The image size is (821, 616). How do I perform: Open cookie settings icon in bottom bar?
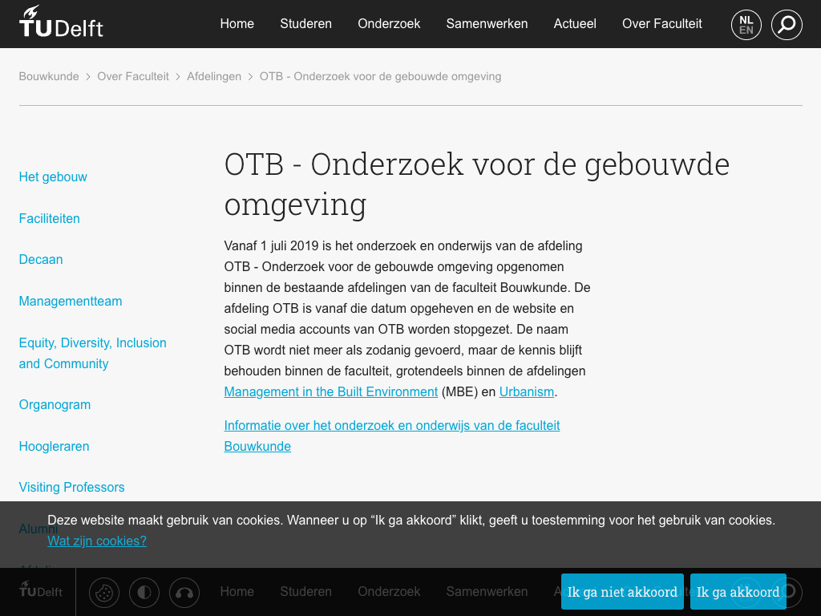(x=103, y=593)
